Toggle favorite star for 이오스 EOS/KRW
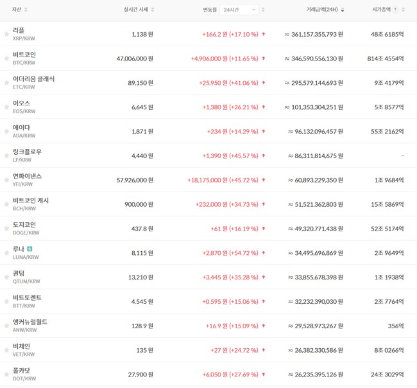 click(6, 107)
